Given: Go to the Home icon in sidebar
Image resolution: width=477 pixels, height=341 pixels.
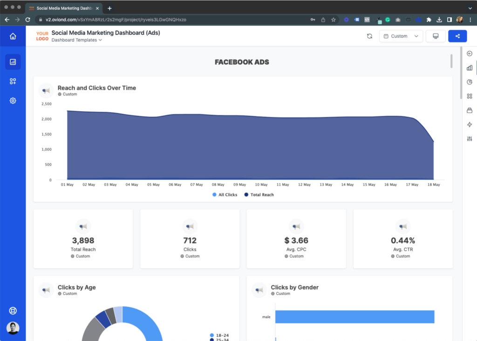Looking at the screenshot, I should [x=13, y=36].
